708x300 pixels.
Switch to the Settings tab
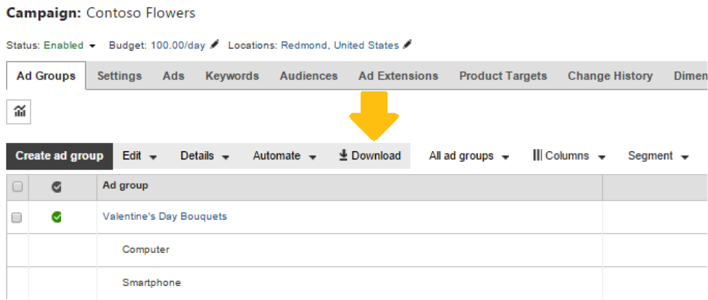tap(119, 75)
